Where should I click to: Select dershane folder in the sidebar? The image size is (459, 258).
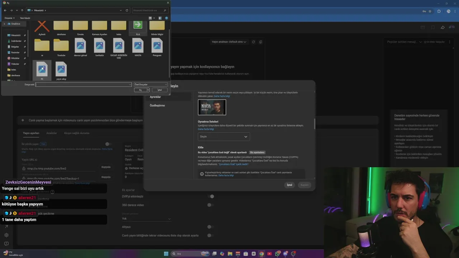[x=15, y=75]
